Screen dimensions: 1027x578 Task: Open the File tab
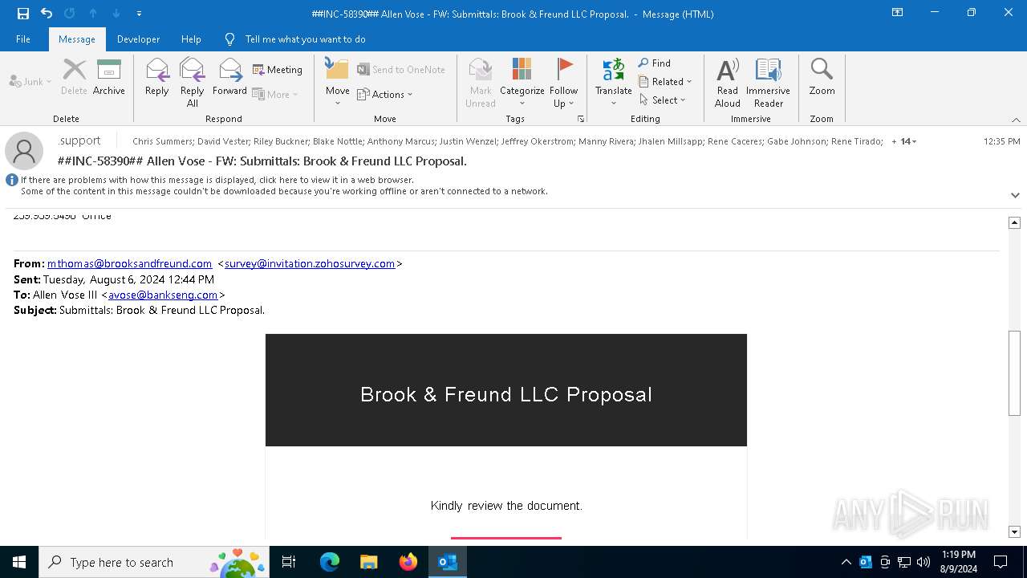coord(23,39)
